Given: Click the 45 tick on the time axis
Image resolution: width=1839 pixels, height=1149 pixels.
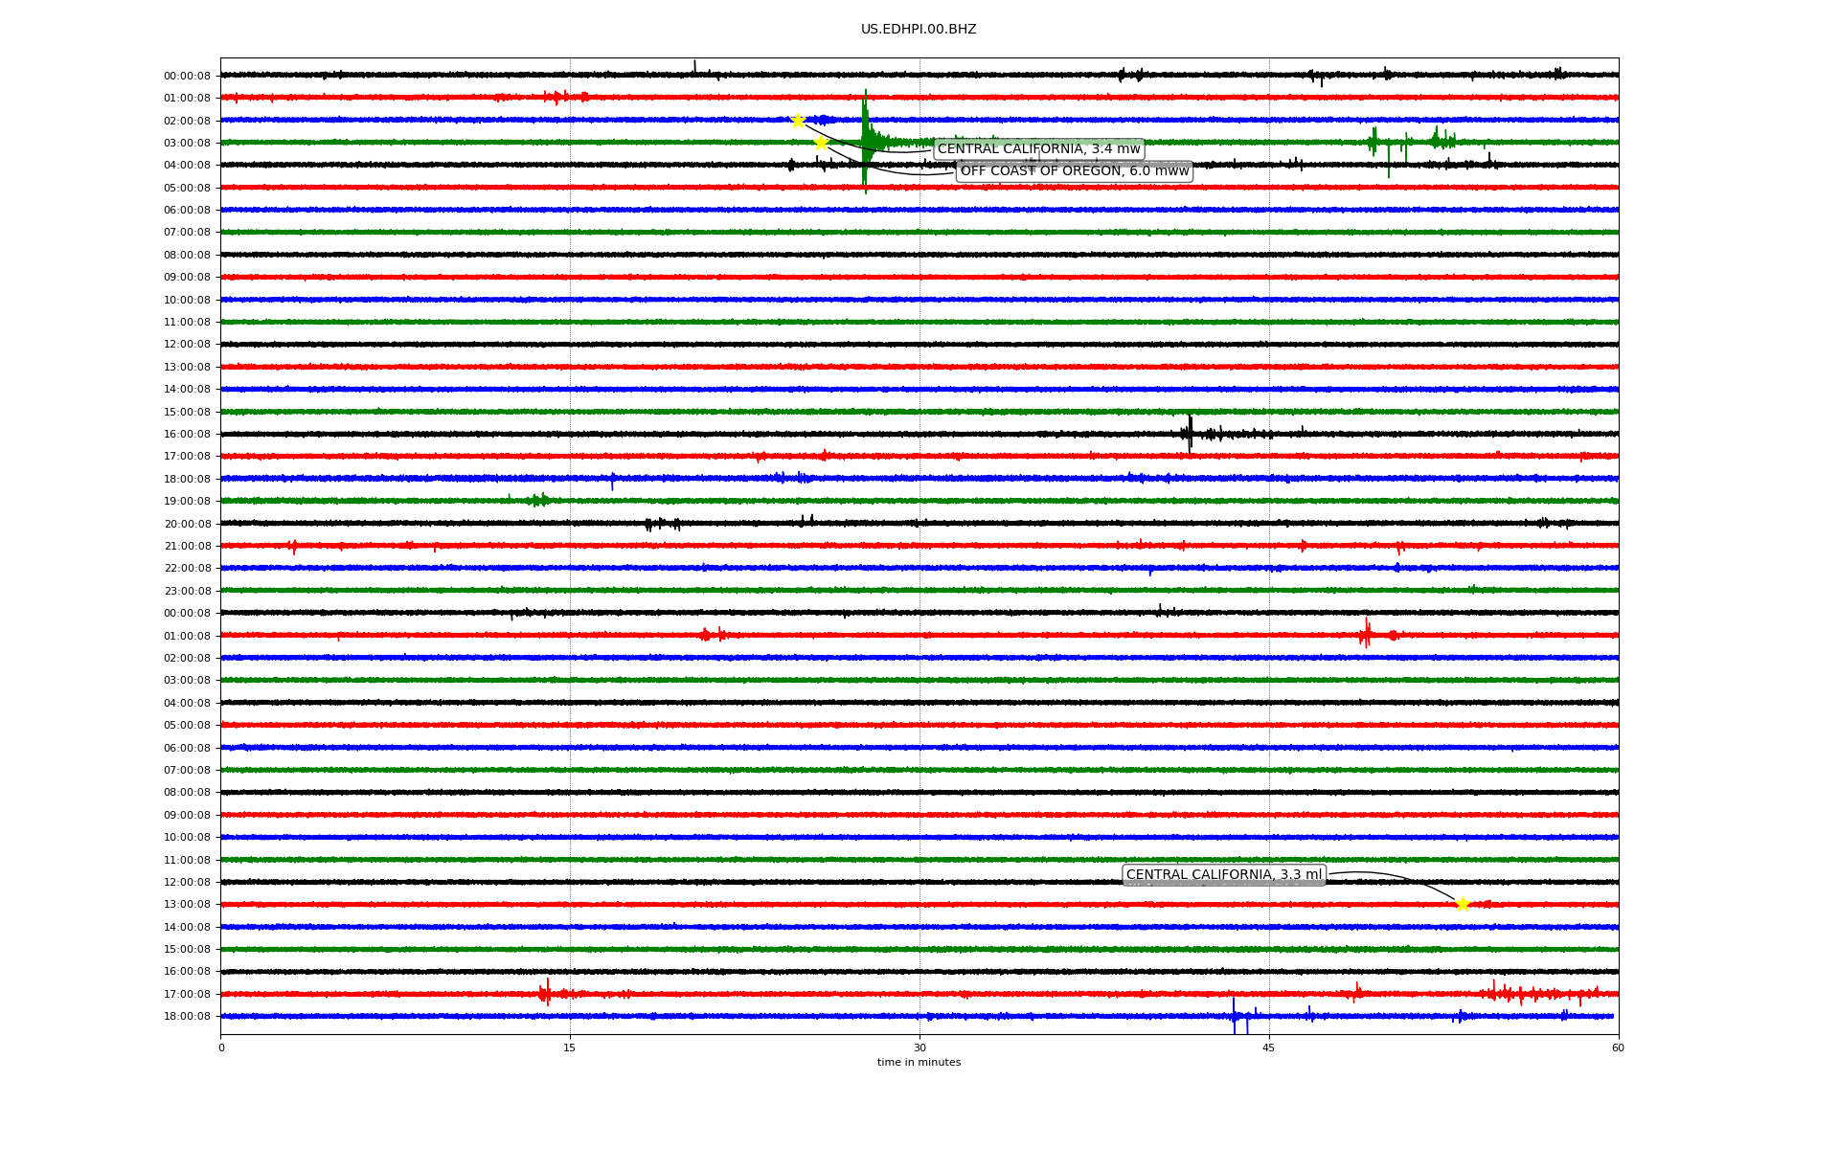Looking at the screenshot, I should (1269, 1048).
